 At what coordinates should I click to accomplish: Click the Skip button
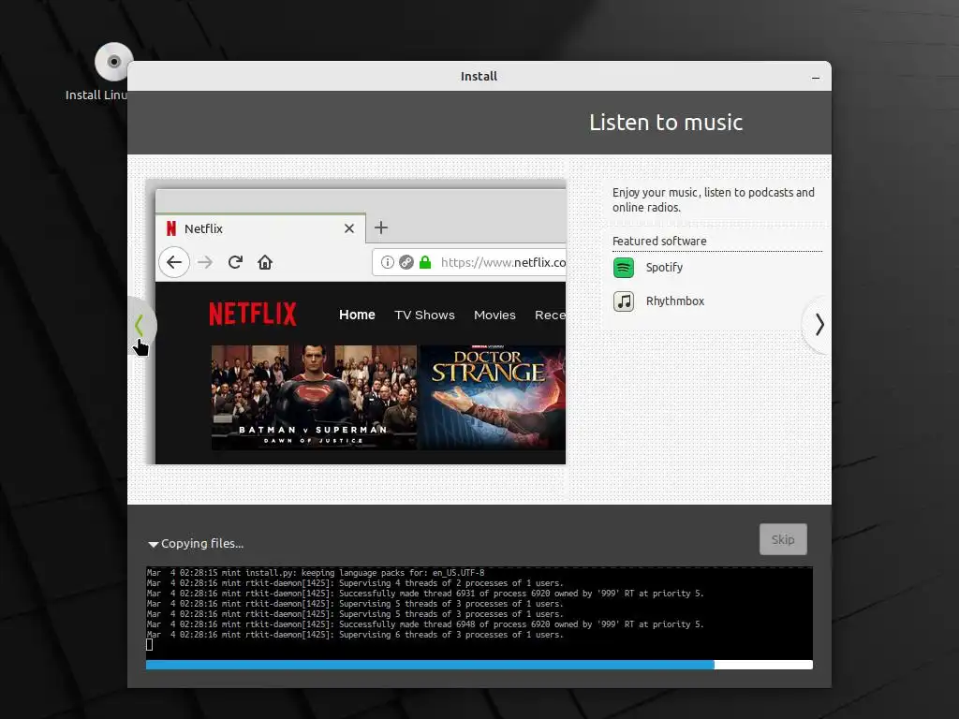[783, 539]
